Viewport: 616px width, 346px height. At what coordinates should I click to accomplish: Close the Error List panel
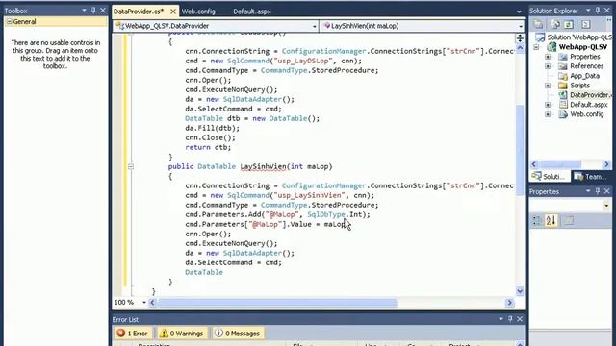coord(520,319)
